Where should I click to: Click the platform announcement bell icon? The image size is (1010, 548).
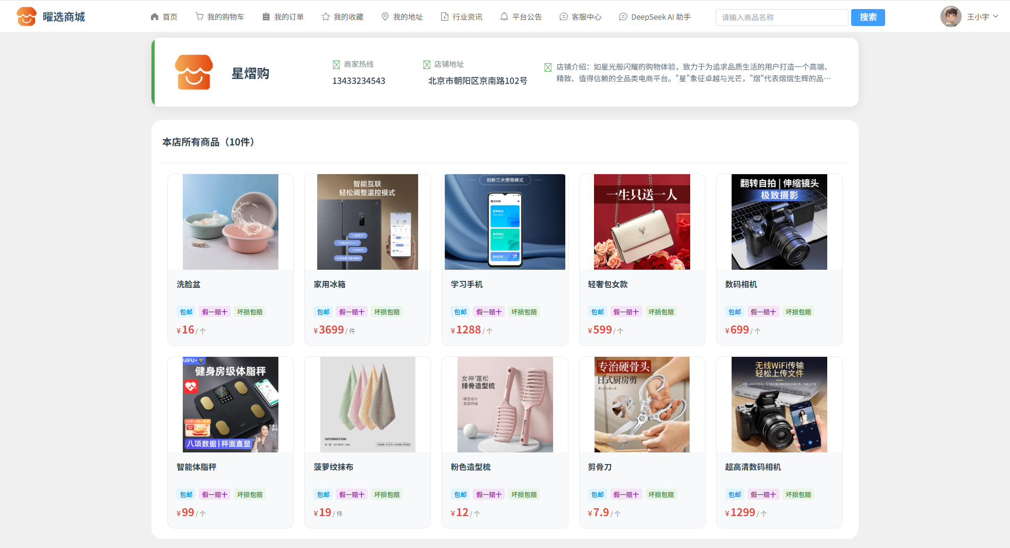[x=504, y=17]
